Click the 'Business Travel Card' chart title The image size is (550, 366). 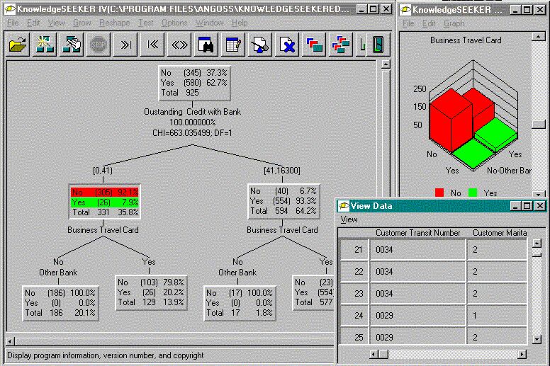coord(466,40)
